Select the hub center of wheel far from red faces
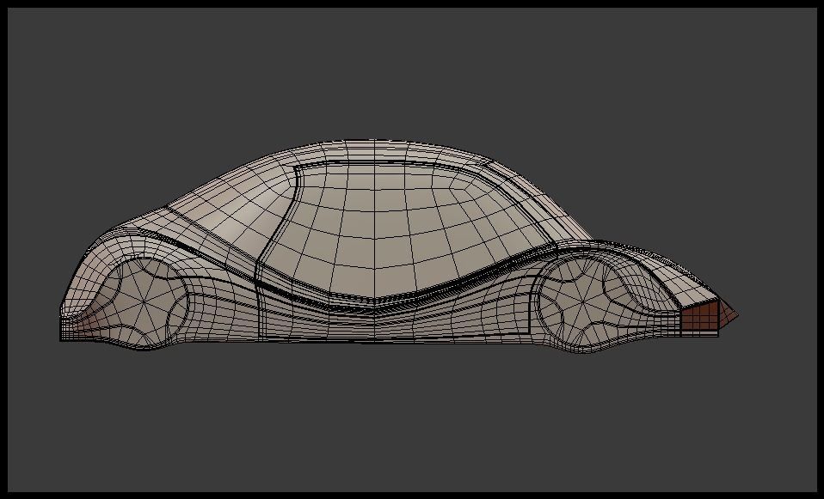The height and width of the screenshot is (499, 824). click(144, 303)
